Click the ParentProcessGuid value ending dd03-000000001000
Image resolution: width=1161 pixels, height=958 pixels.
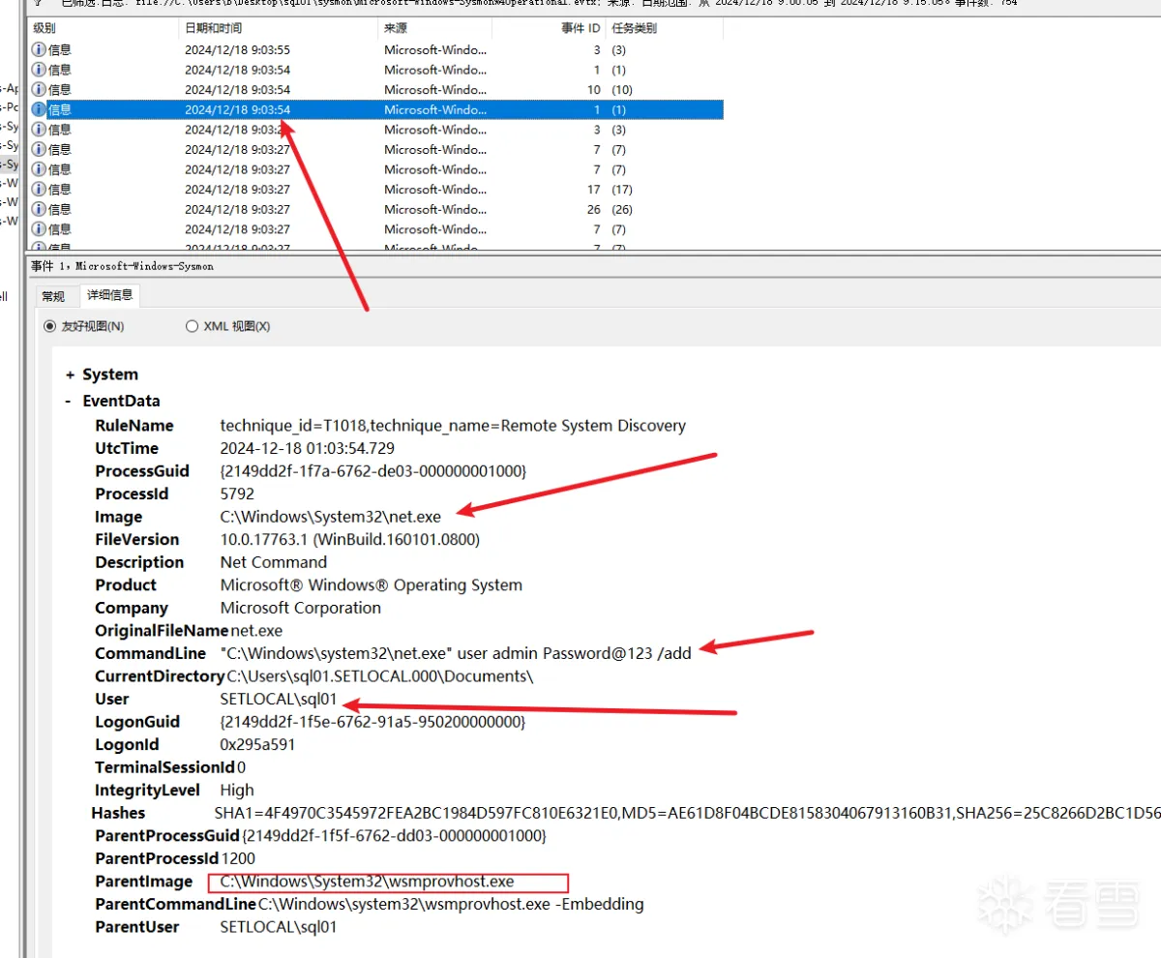point(394,835)
